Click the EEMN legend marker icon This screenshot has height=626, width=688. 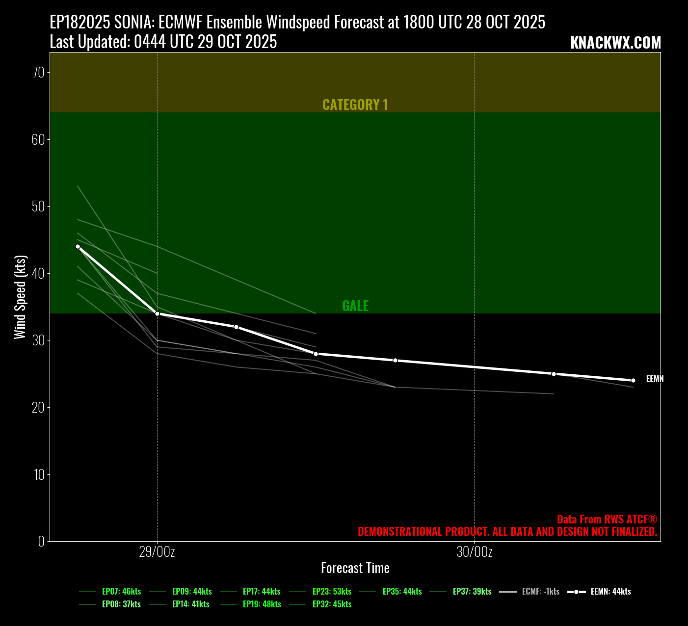coord(576,592)
